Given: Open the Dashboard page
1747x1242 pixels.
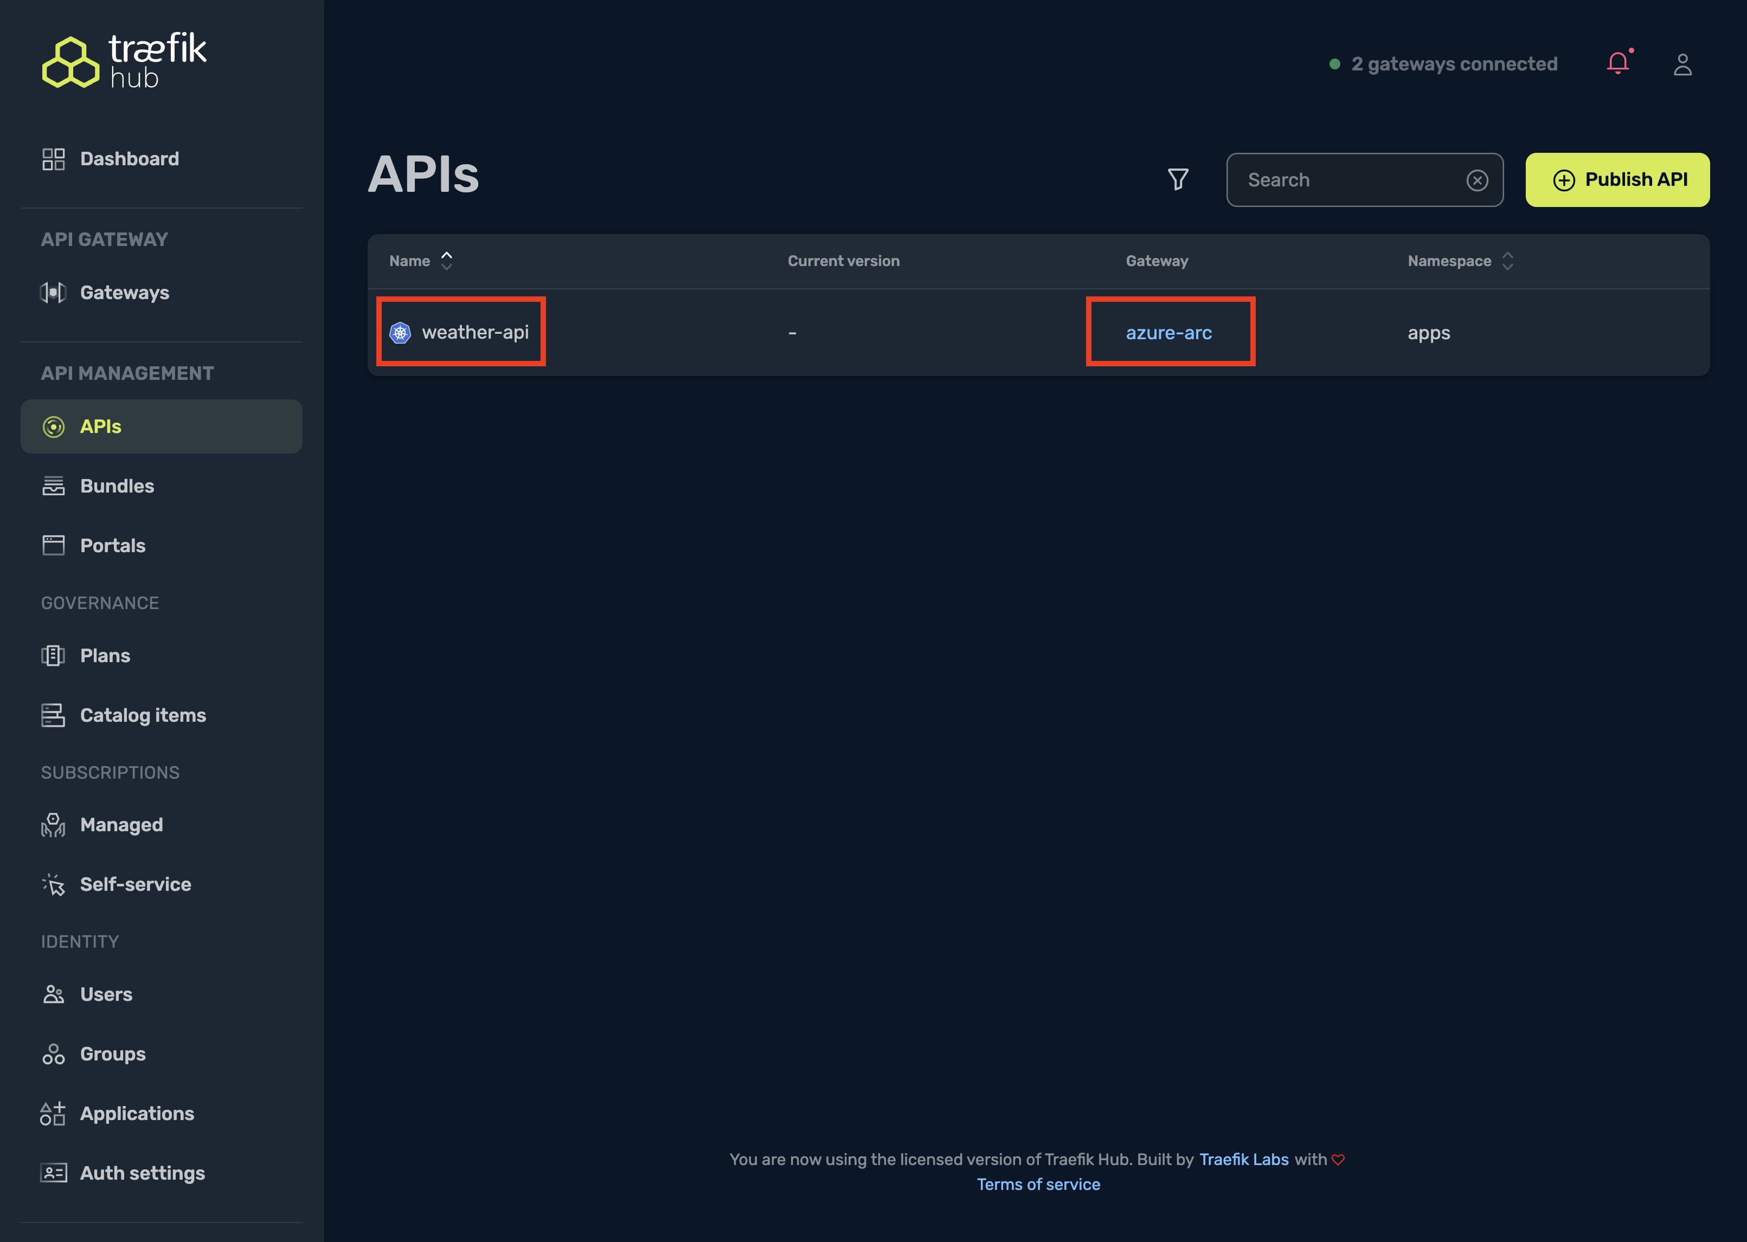Looking at the screenshot, I should pyautogui.click(x=129, y=158).
